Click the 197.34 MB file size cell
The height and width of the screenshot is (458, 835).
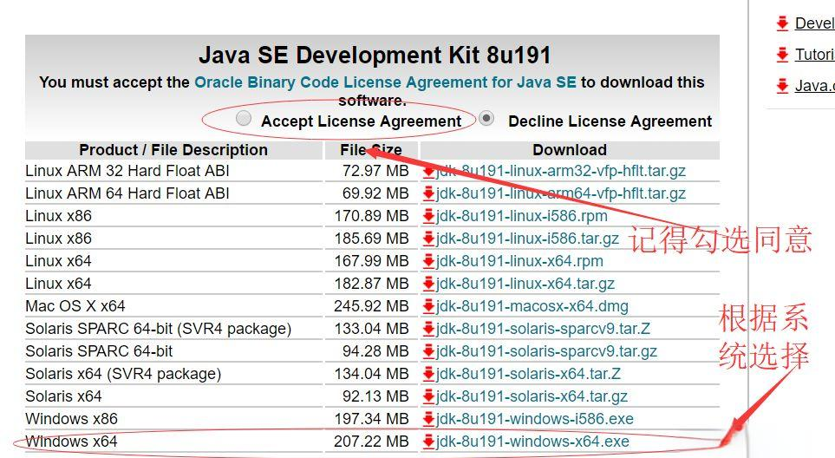(x=371, y=419)
